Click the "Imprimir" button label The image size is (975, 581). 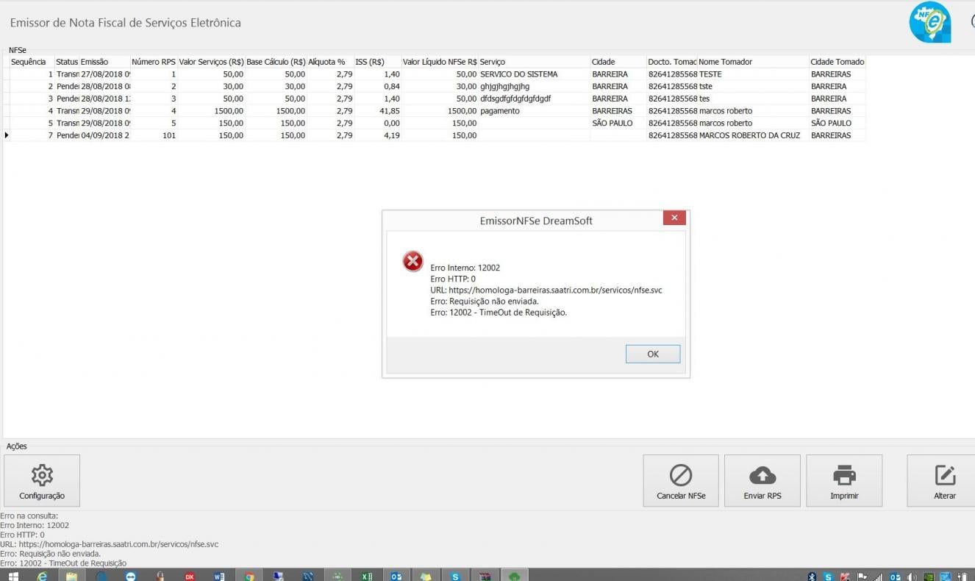844,496
